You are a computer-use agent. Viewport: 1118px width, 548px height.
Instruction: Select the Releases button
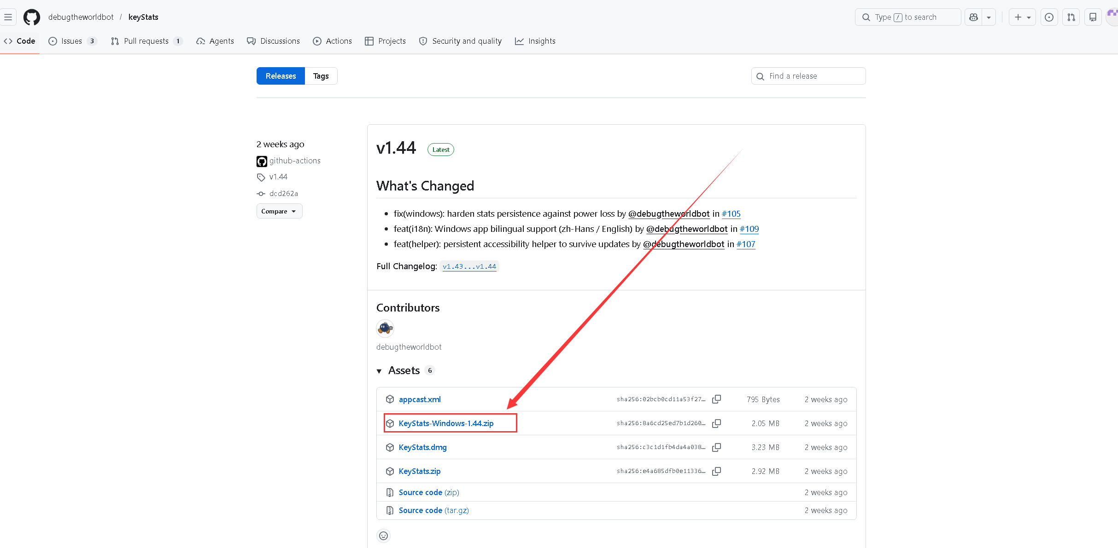(x=281, y=76)
